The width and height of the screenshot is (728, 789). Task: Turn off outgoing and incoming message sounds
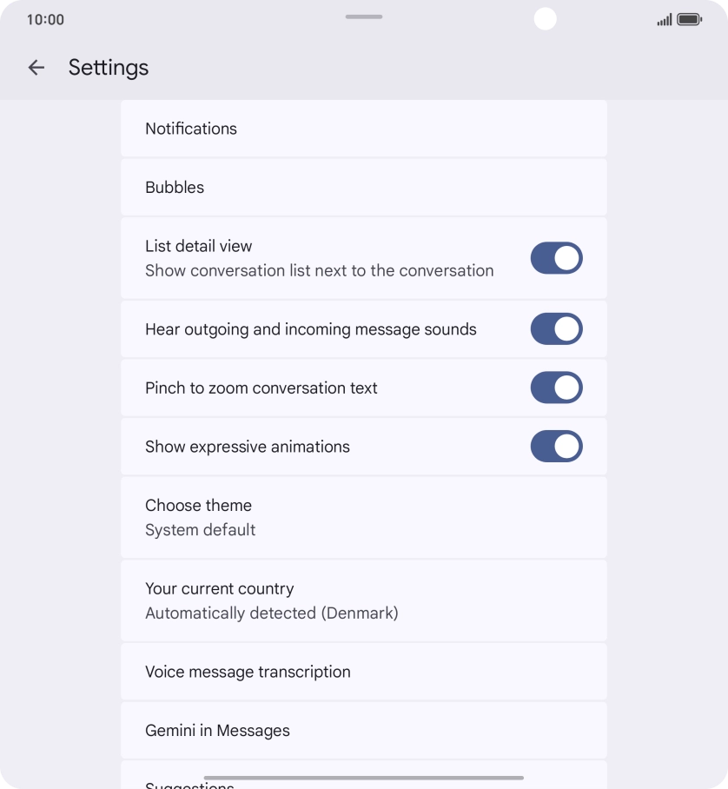point(556,329)
